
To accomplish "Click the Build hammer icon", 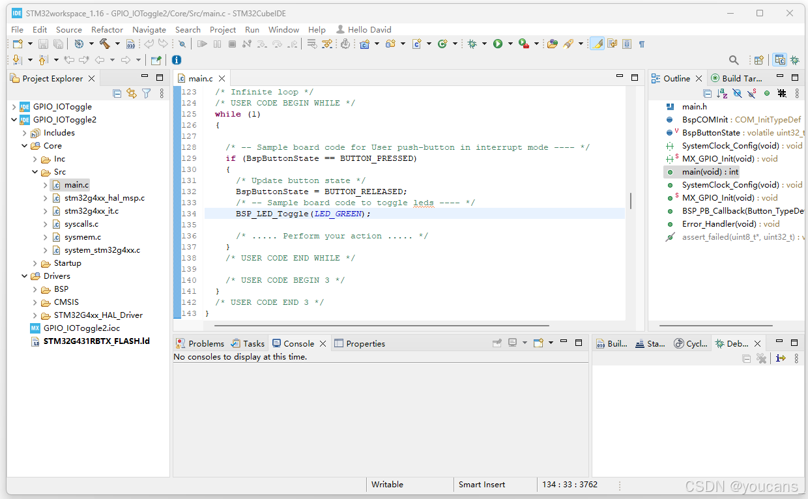I will tap(105, 44).
